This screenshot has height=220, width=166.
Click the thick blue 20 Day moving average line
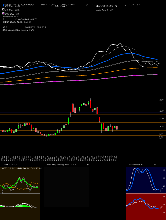pos(78,68)
